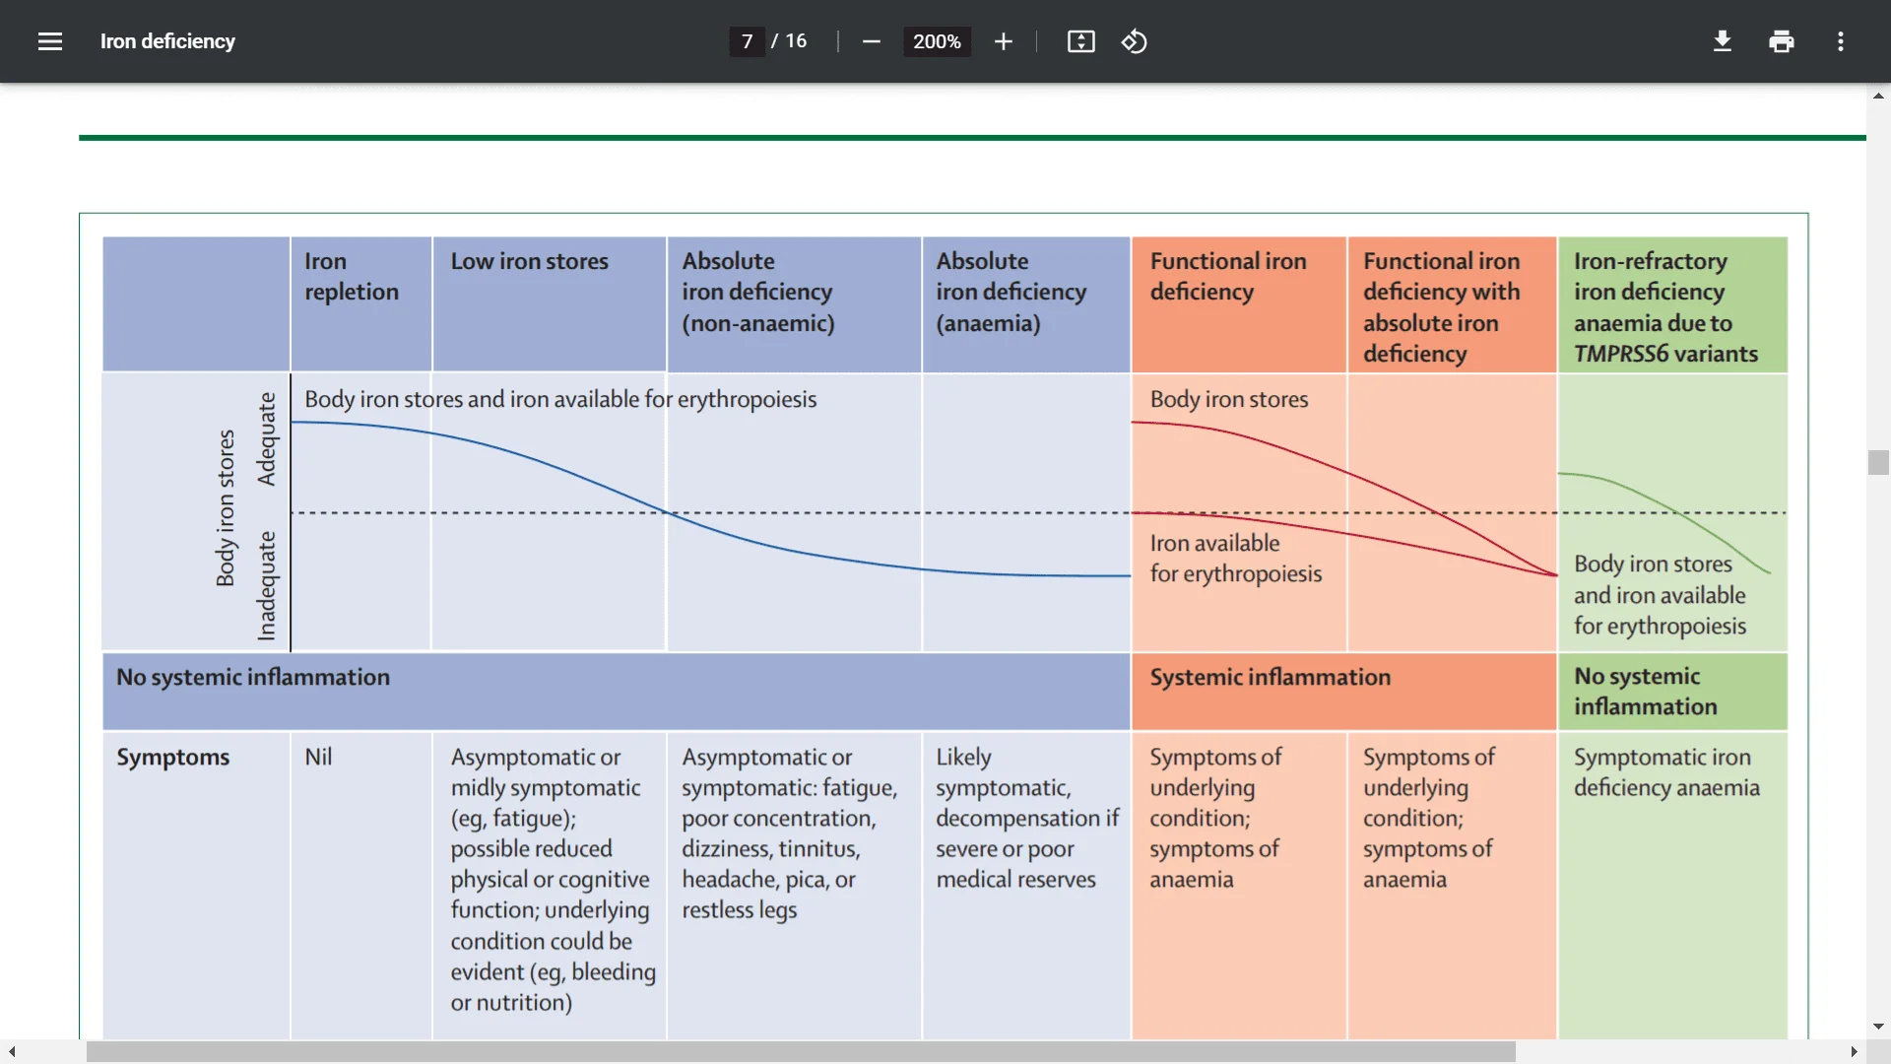Open the sidebar hamburger menu
The width and height of the screenshot is (1891, 1064).
(50, 41)
